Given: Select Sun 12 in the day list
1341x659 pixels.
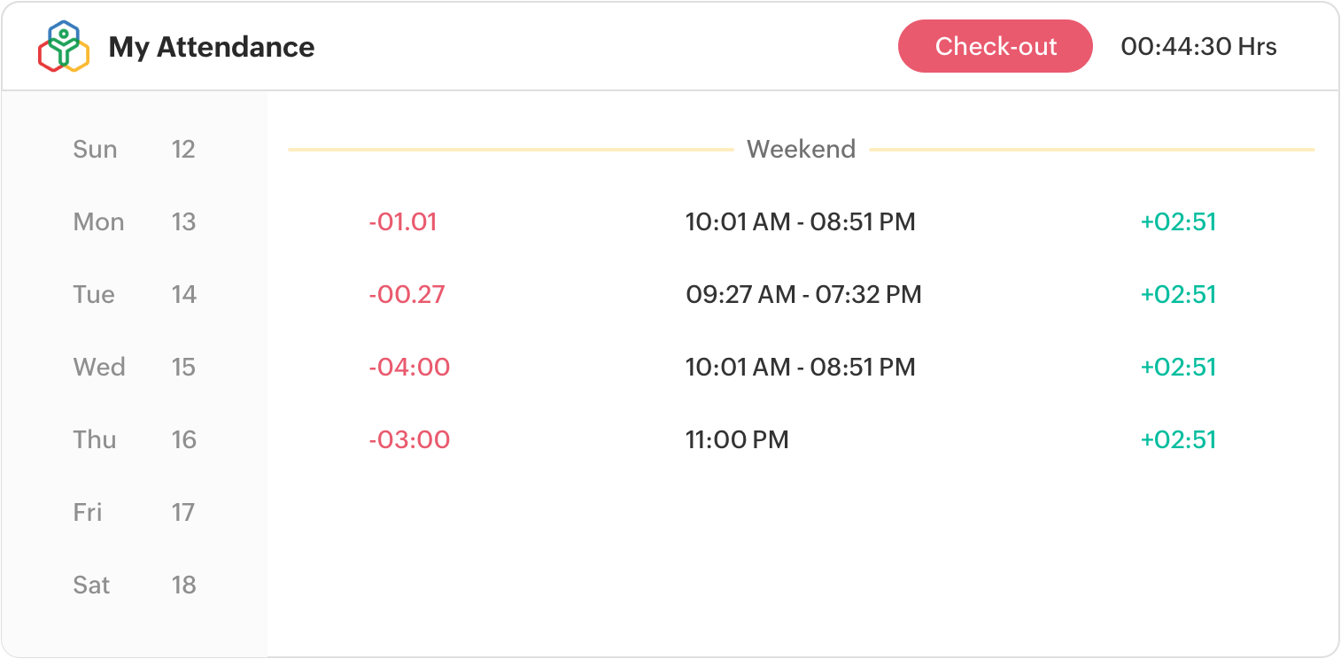Looking at the screenshot, I should [133, 149].
